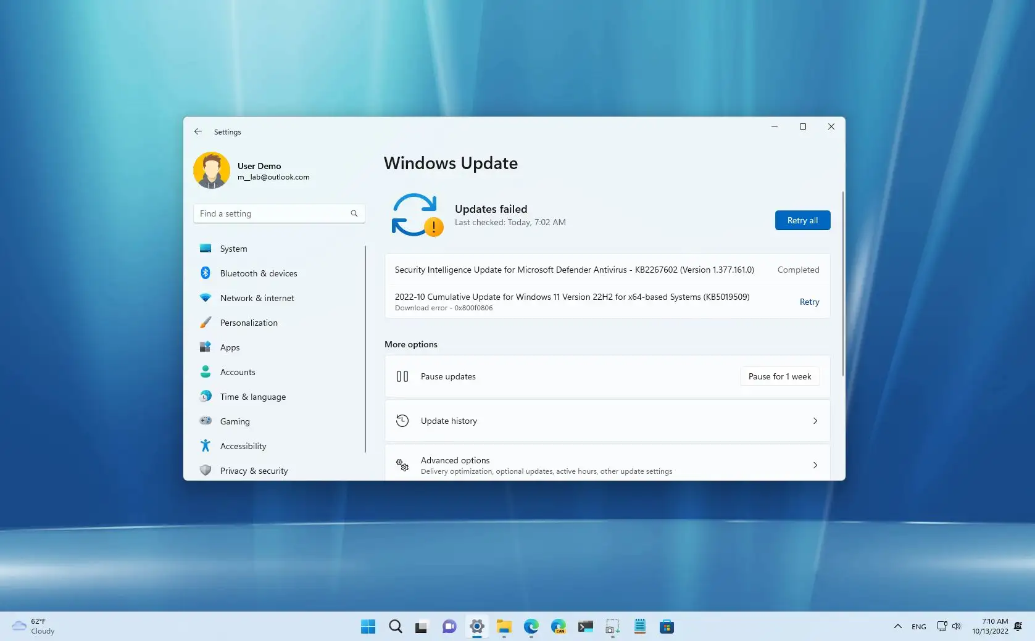Click Pause for 1 week
Image resolution: width=1035 pixels, height=641 pixels.
pos(779,376)
